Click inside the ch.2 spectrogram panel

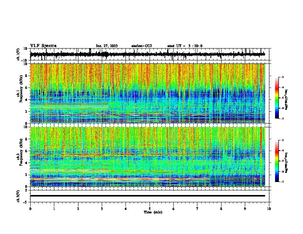tap(148, 157)
